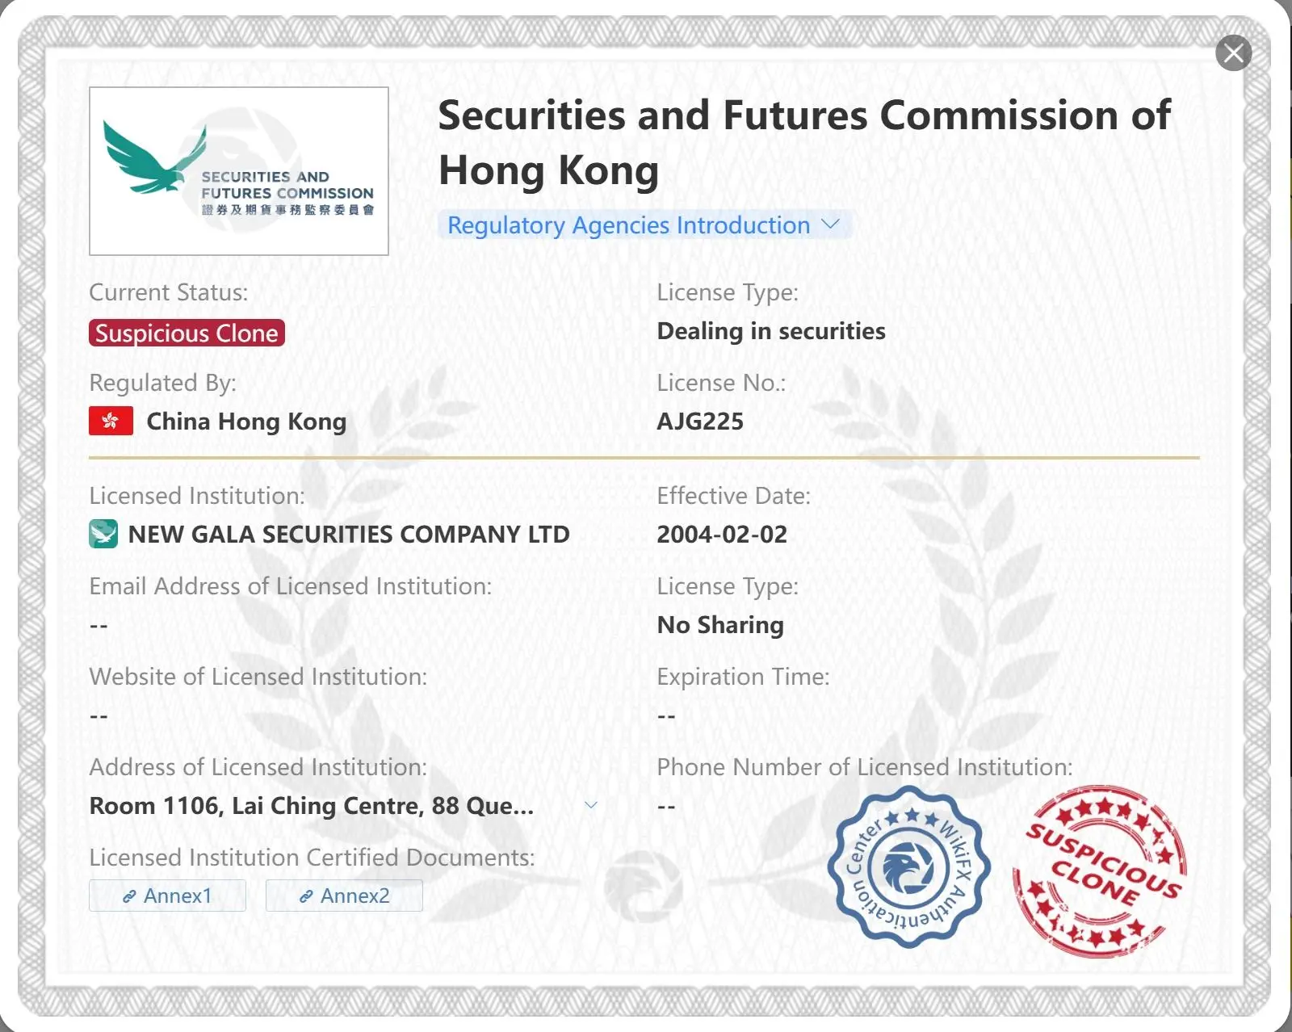Close the license certificate popup

[x=1233, y=53]
